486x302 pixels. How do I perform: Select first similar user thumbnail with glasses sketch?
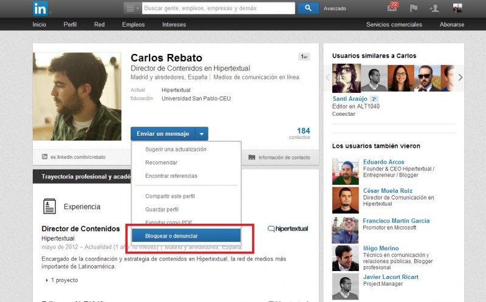[346, 78]
